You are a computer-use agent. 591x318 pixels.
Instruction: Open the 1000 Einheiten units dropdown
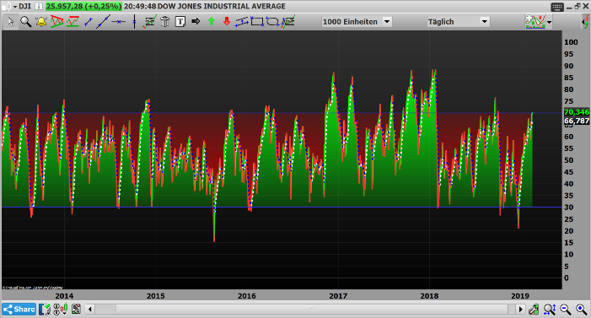pos(357,22)
